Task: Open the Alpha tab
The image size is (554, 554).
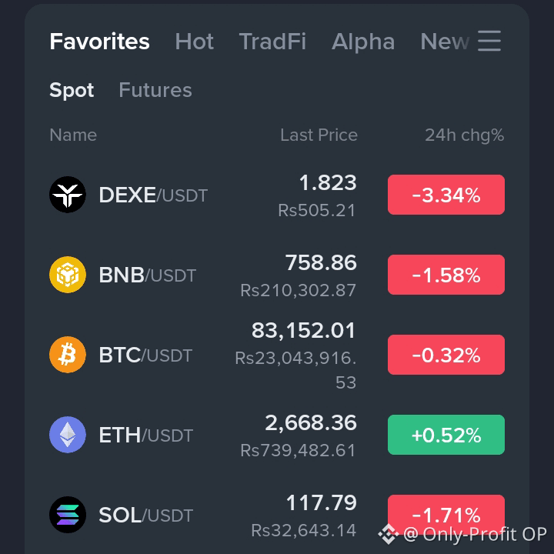Action: coord(363,42)
